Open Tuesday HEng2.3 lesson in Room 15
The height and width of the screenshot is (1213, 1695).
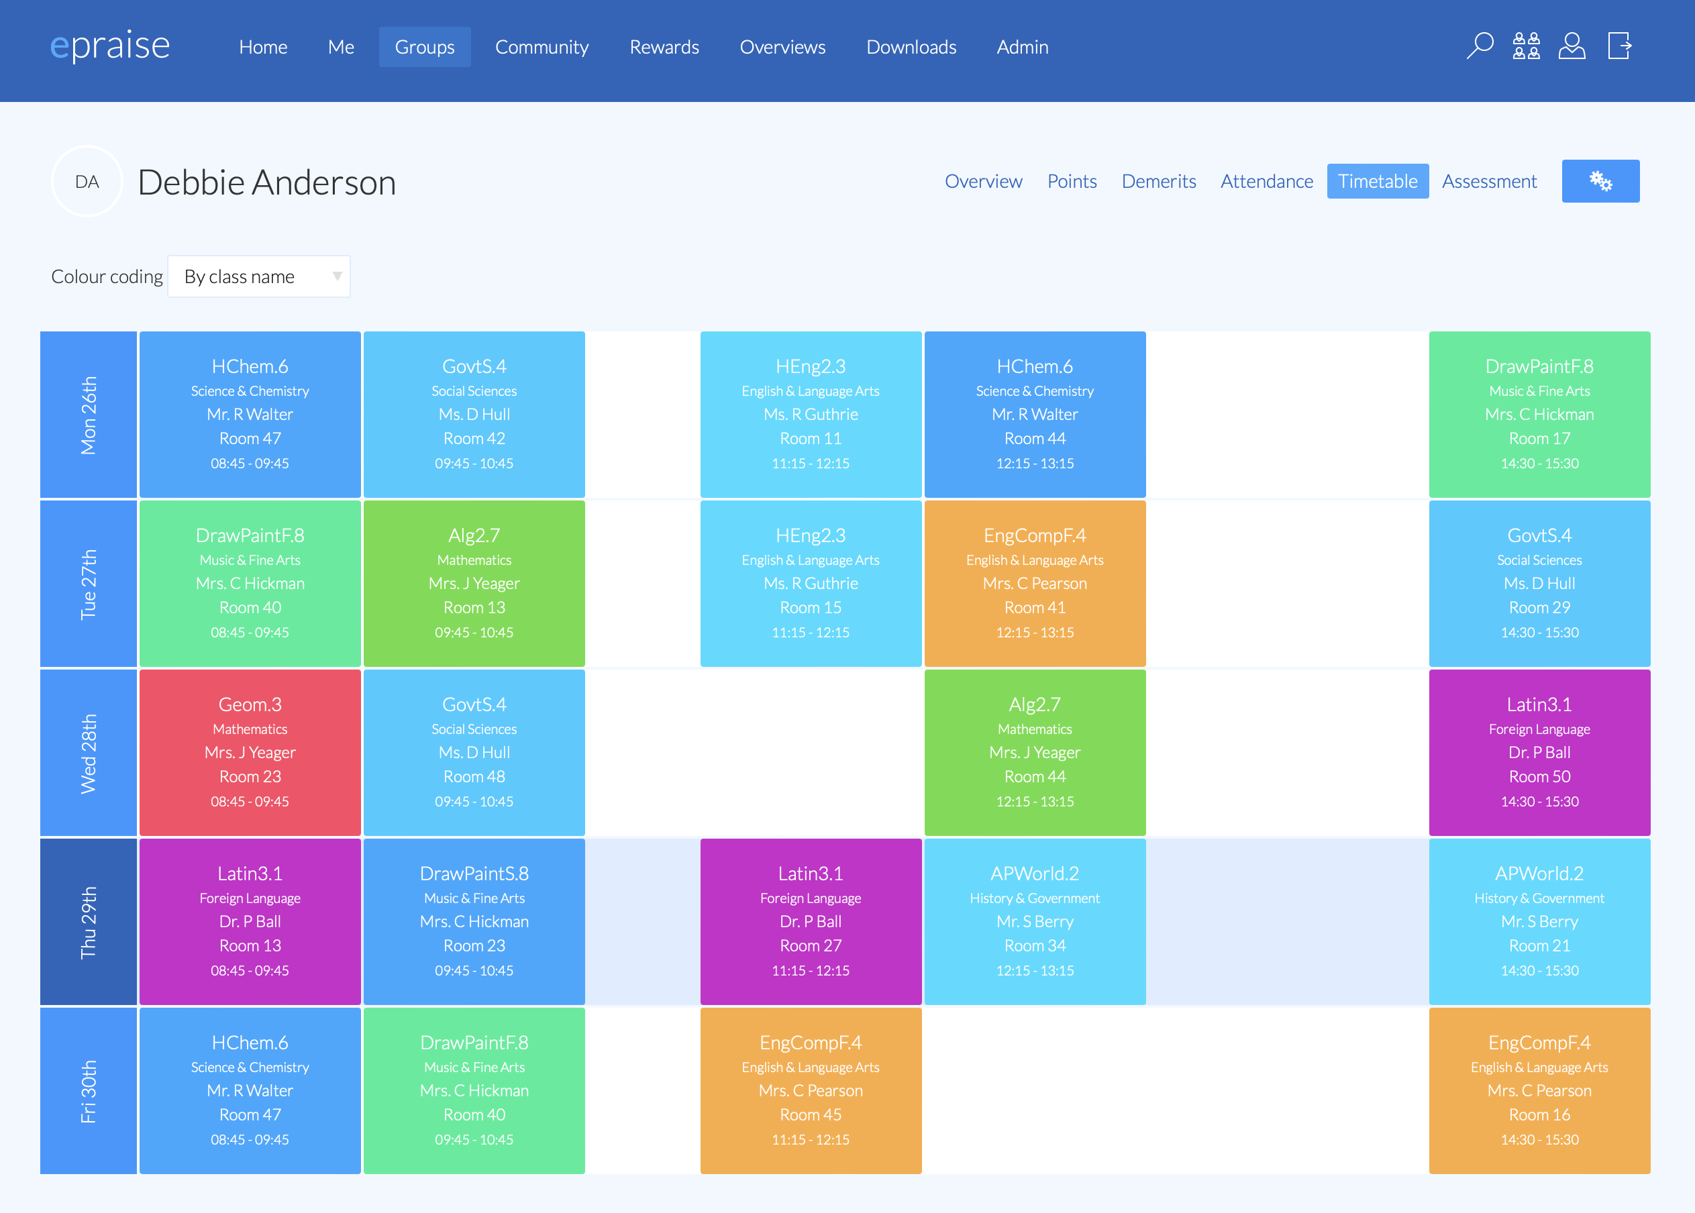pyautogui.click(x=811, y=583)
